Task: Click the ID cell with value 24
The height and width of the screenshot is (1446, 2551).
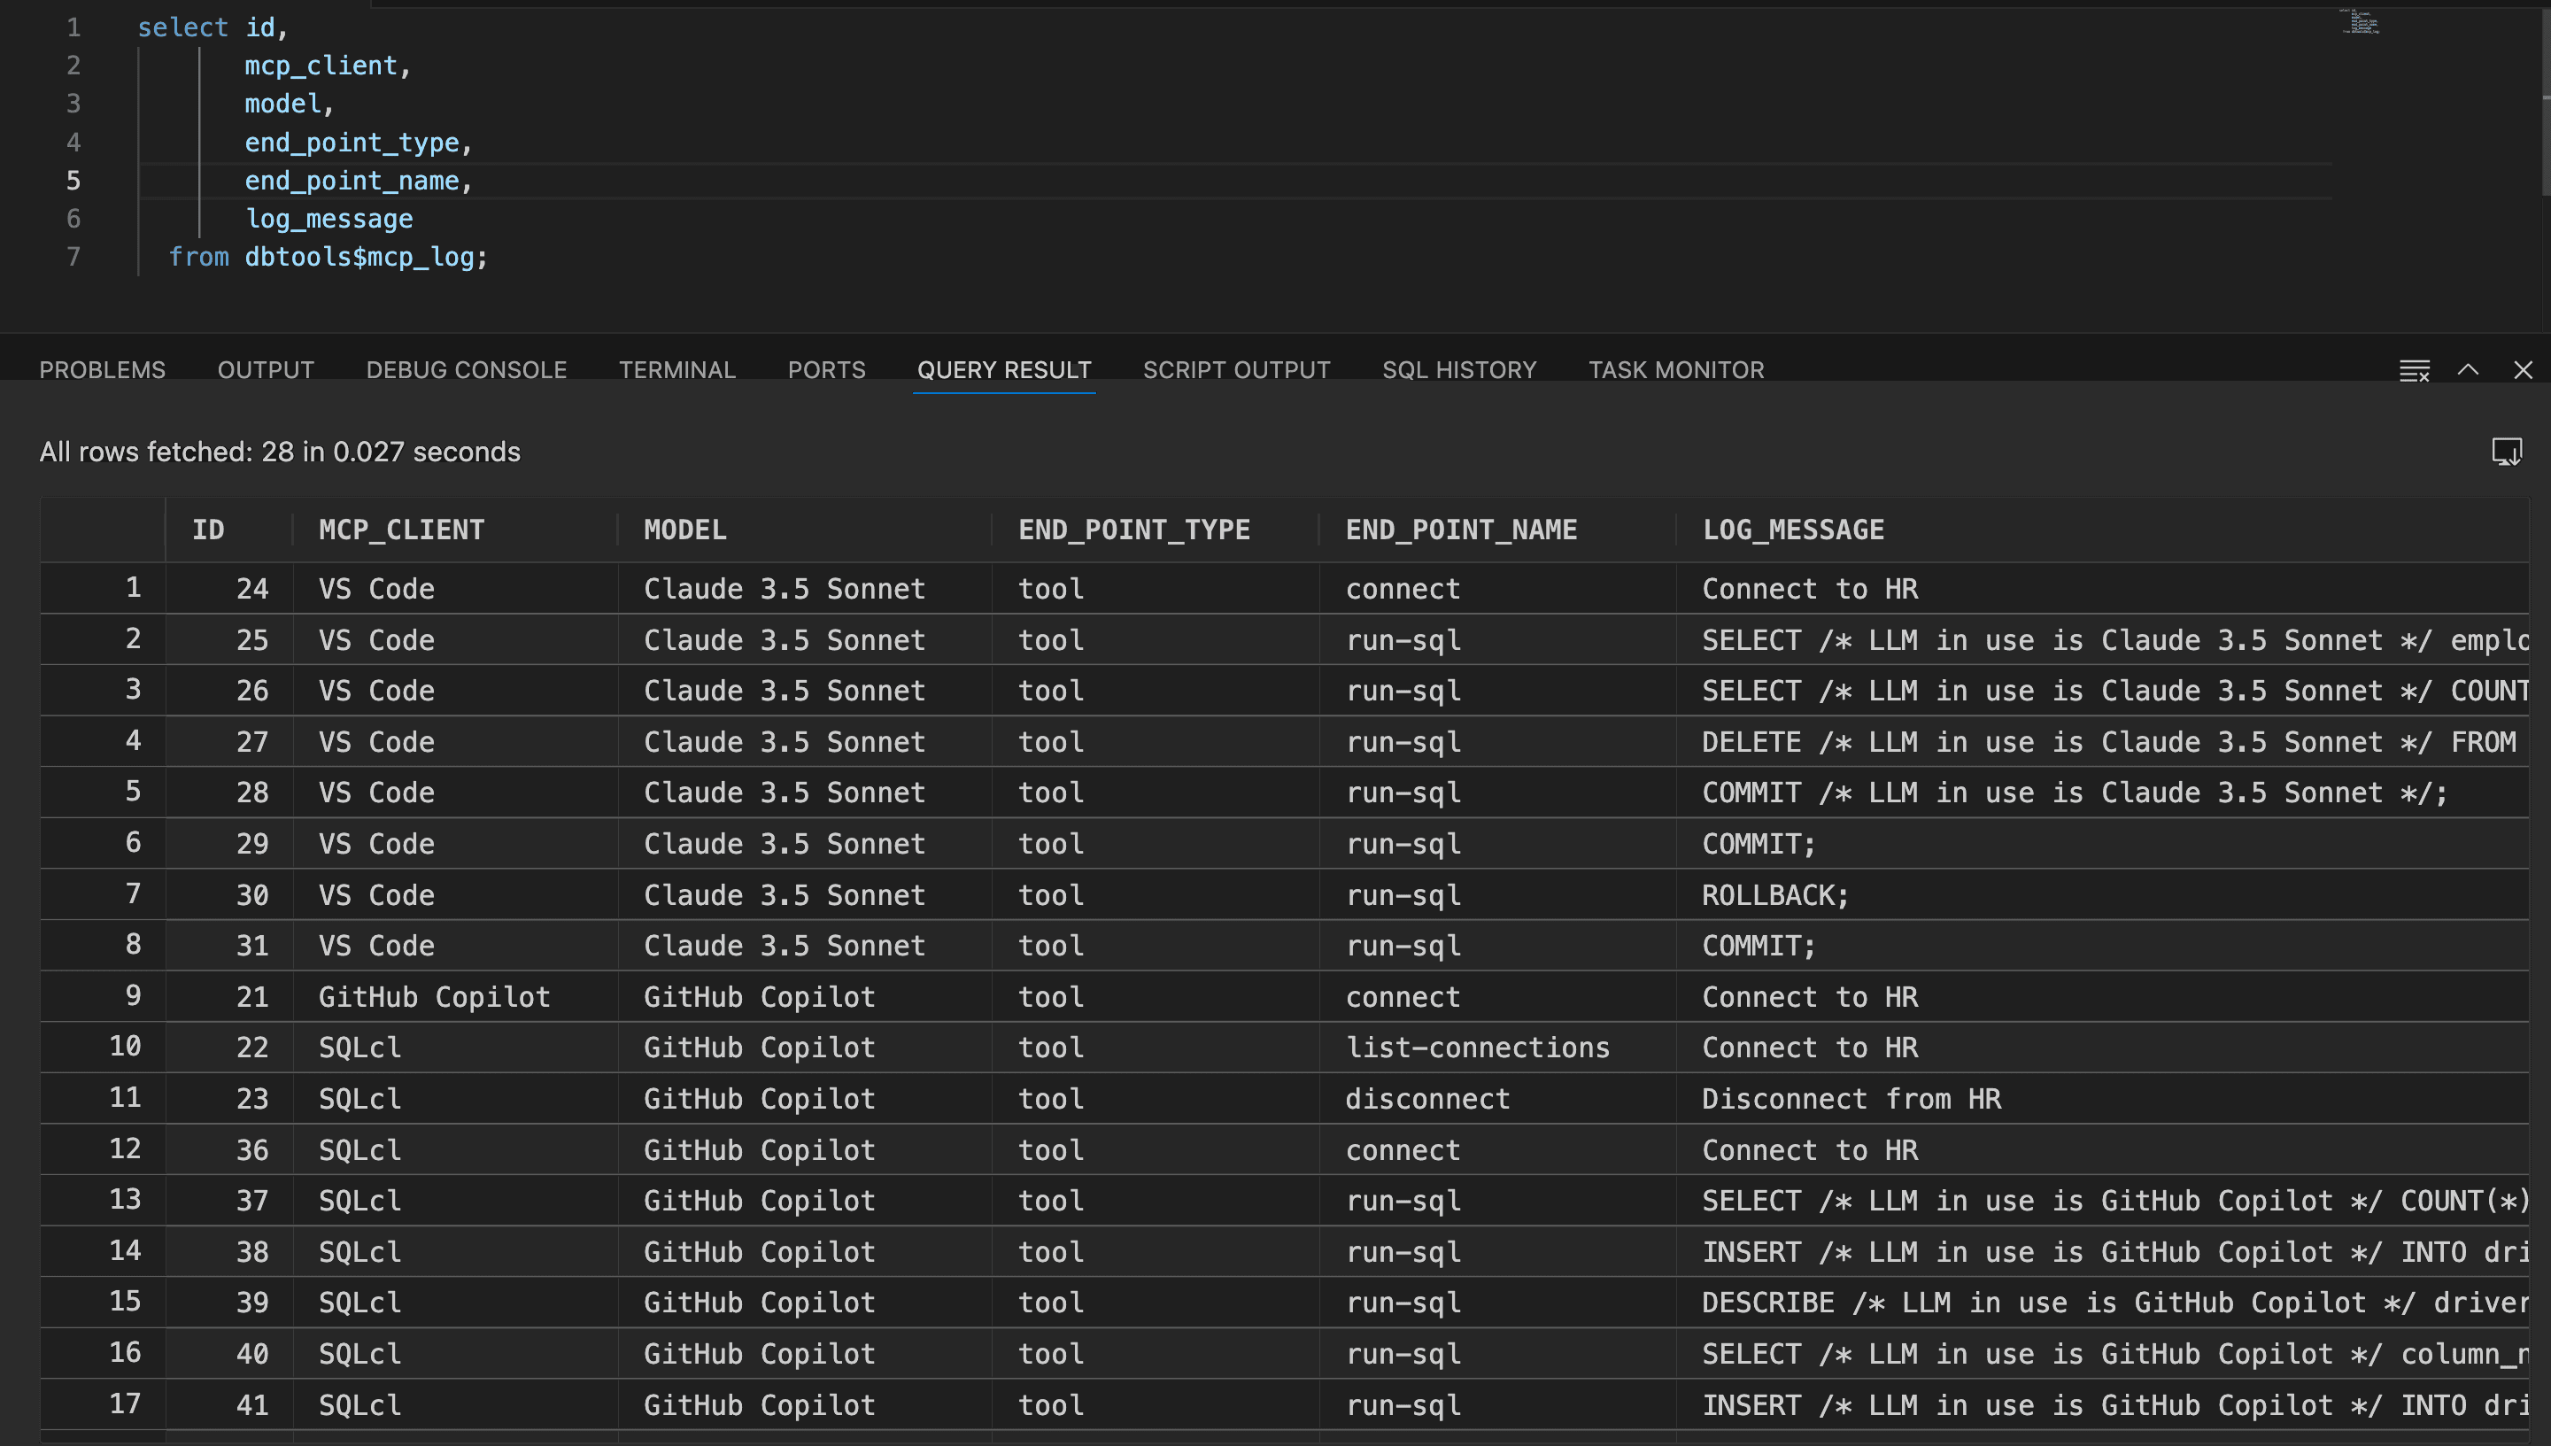Action: tap(229, 589)
